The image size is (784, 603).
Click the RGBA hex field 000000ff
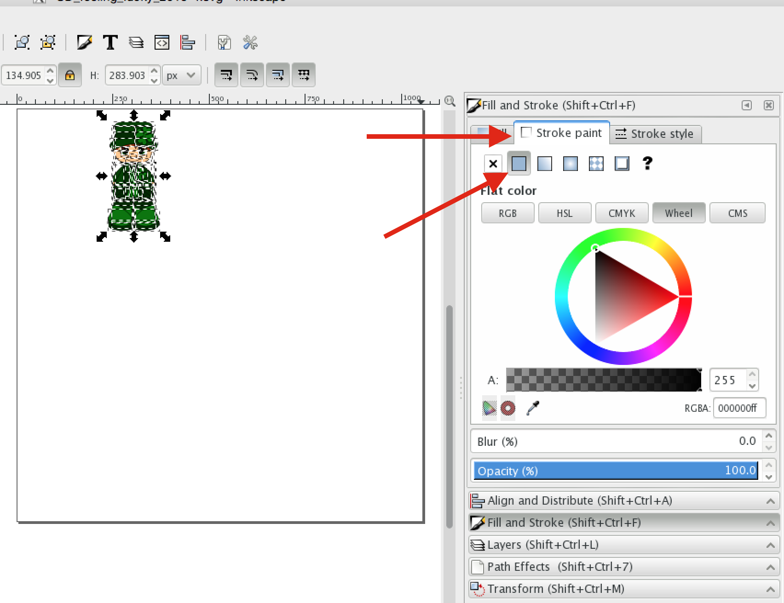point(739,408)
